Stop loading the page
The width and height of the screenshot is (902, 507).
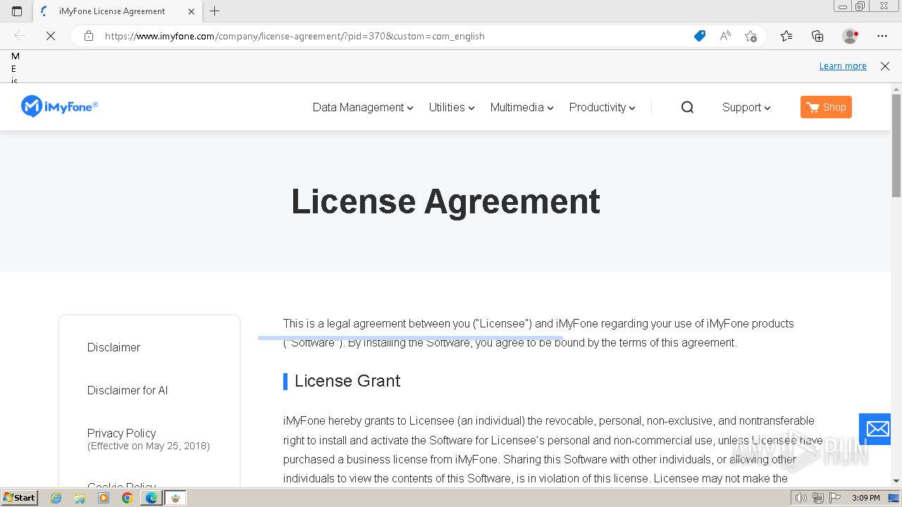[x=51, y=36]
